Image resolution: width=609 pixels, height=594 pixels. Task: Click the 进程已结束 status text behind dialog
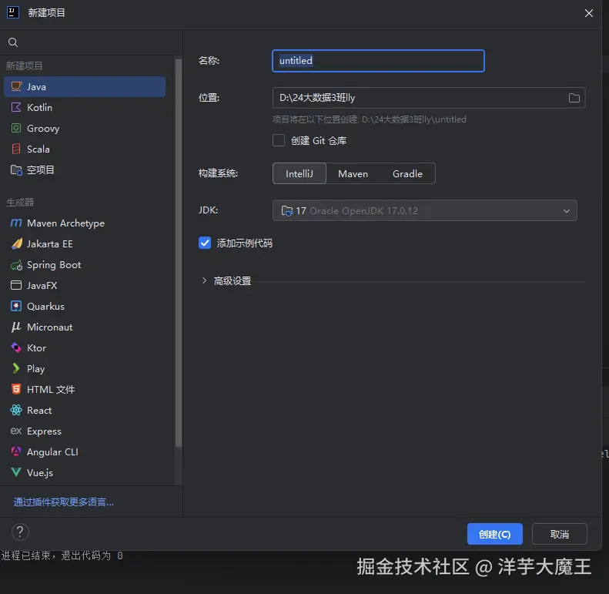[62, 556]
